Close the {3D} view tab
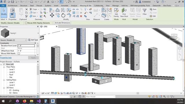This screenshot has height=104, width=185. 57,27
